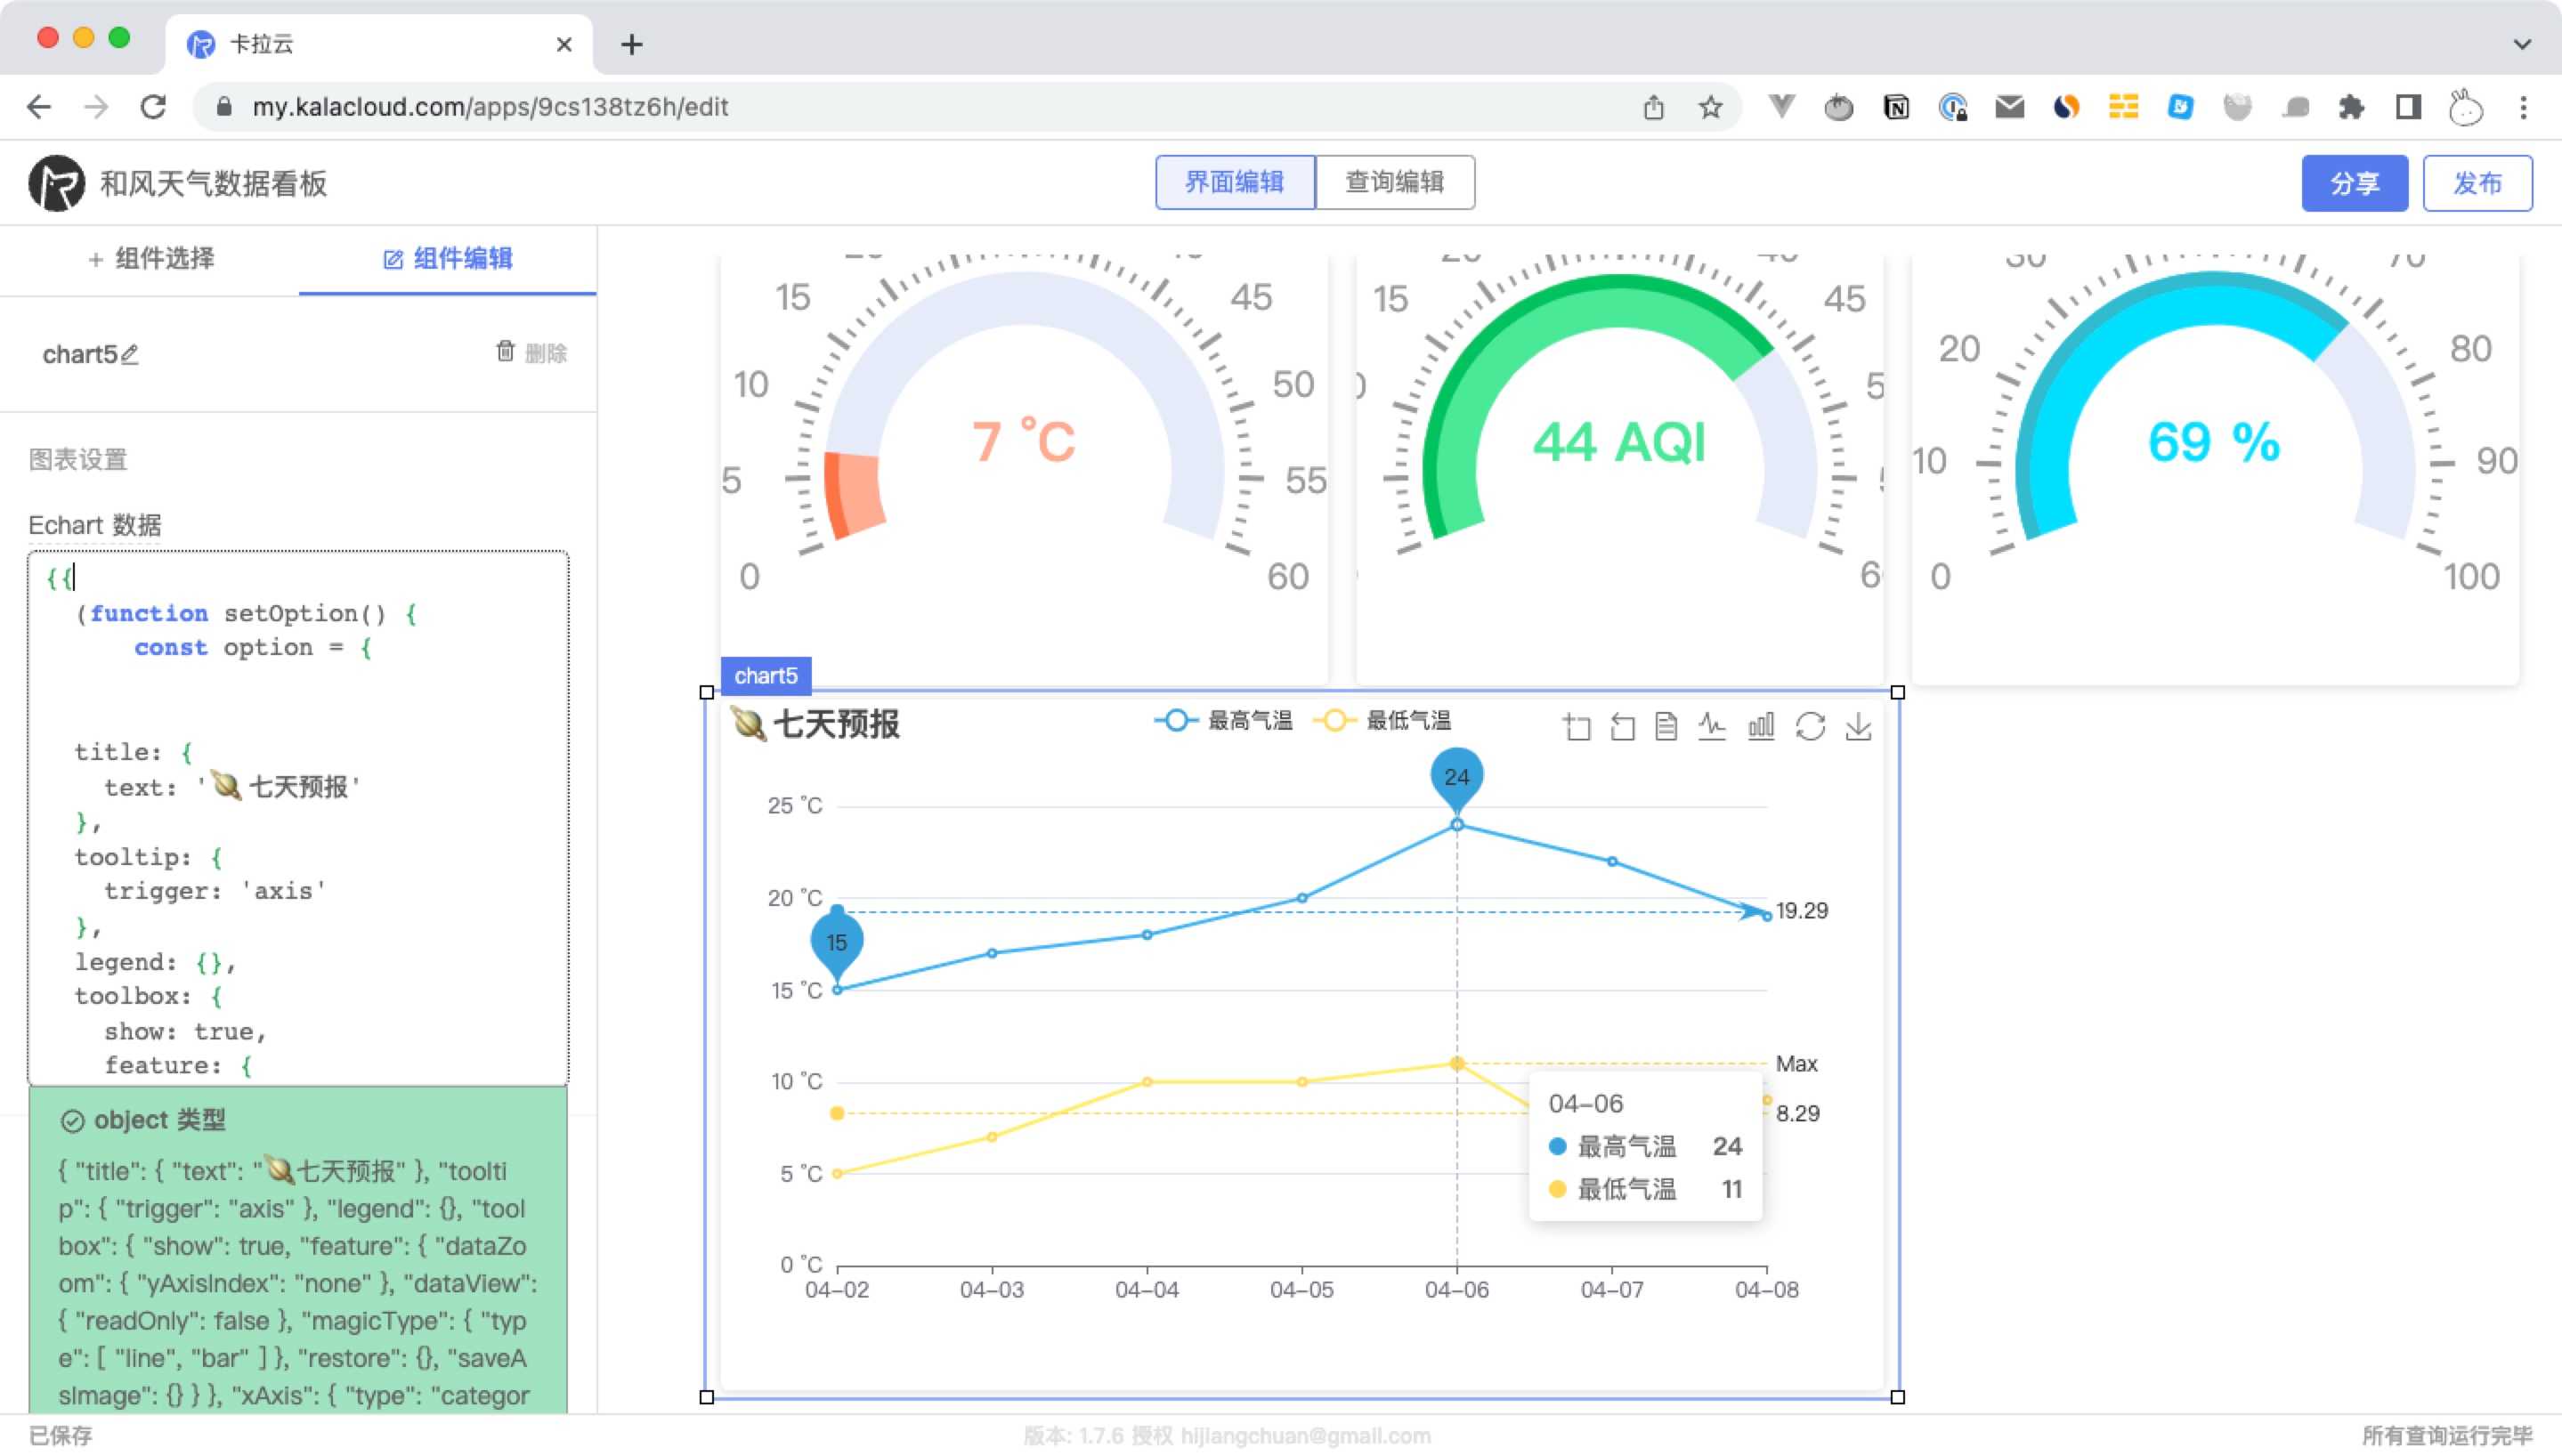The image size is (2562, 1456).
Task: Click the Kalacloud logo icon
Action: [56, 183]
